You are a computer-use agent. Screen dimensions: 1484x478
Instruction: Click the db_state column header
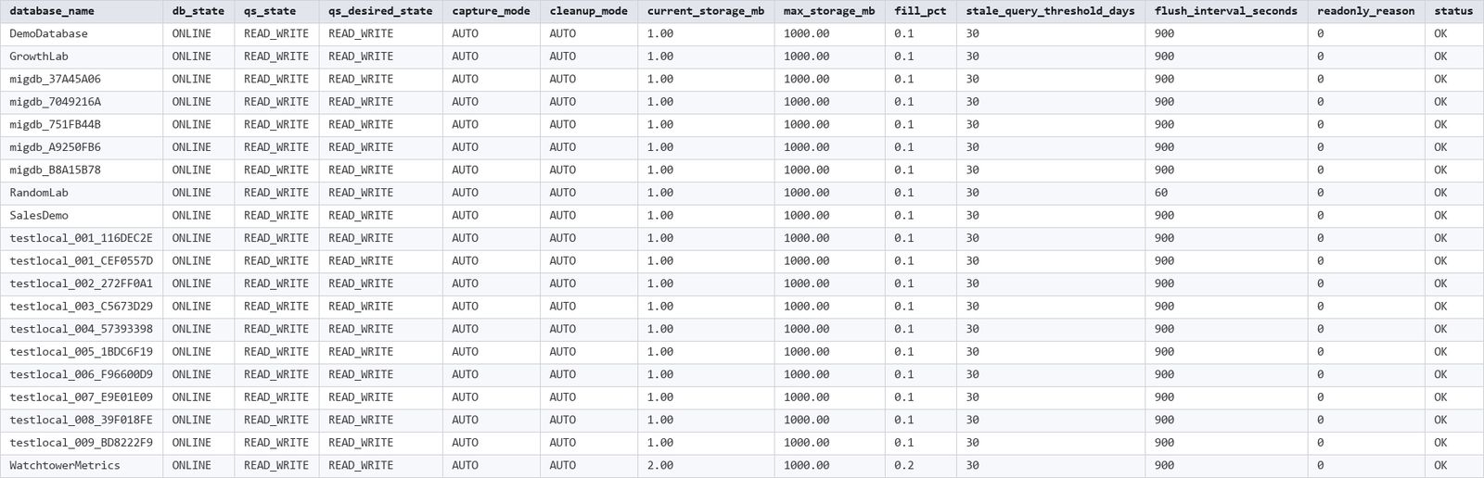pos(198,11)
